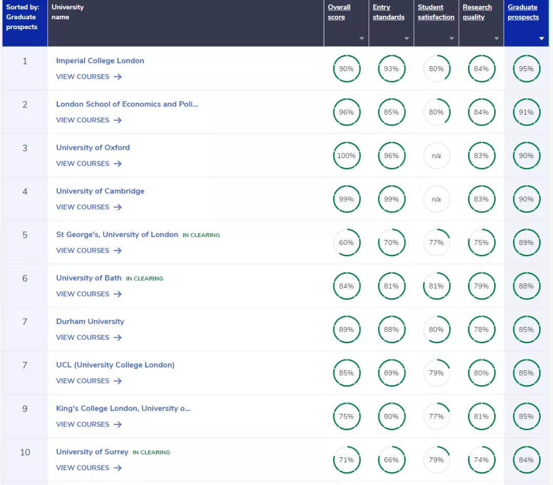This screenshot has height=485, width=553.
Task: Click rank number 10 in the Surrey row
Action: [25, 452]
